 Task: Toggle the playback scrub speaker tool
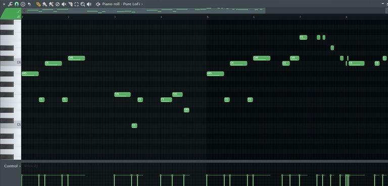[x=89, y=4]
